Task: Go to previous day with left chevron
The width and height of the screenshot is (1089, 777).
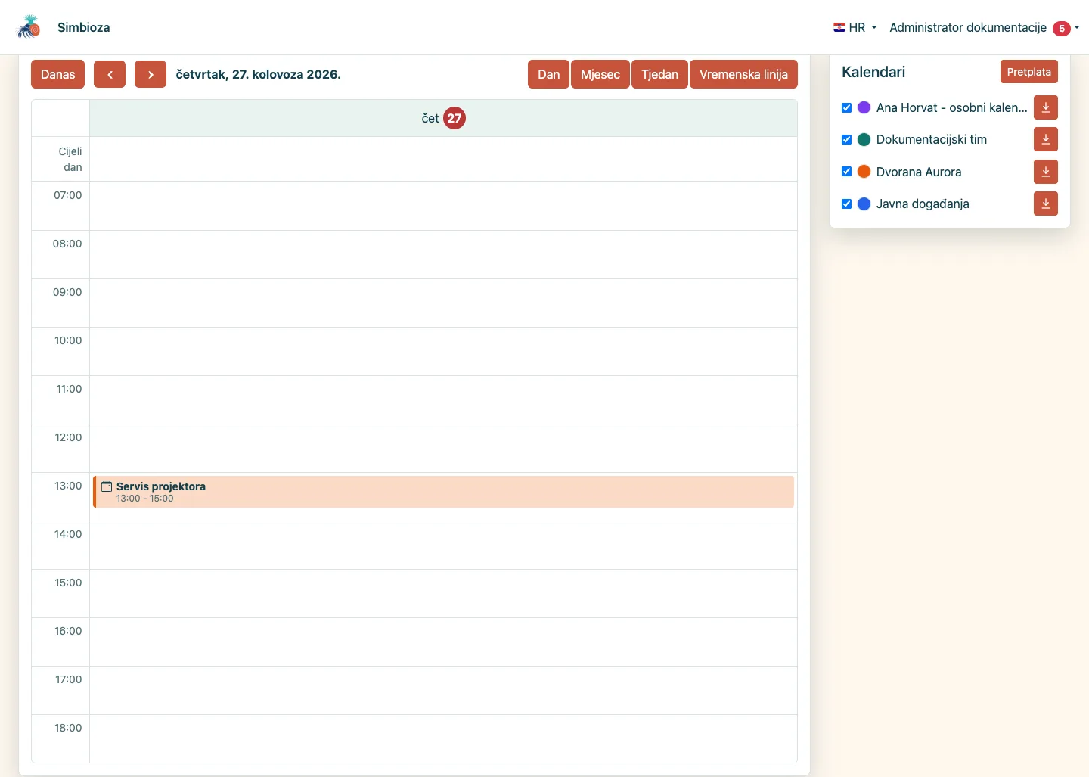Action: coord(110,74)
